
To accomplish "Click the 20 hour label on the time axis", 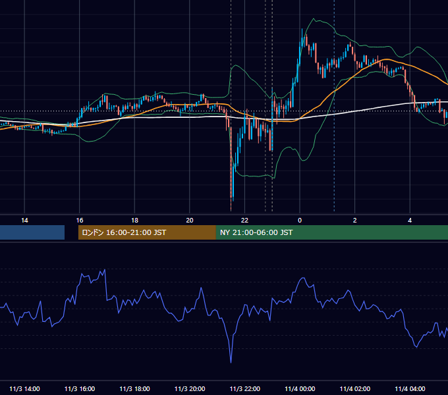I will pos(190,221).
